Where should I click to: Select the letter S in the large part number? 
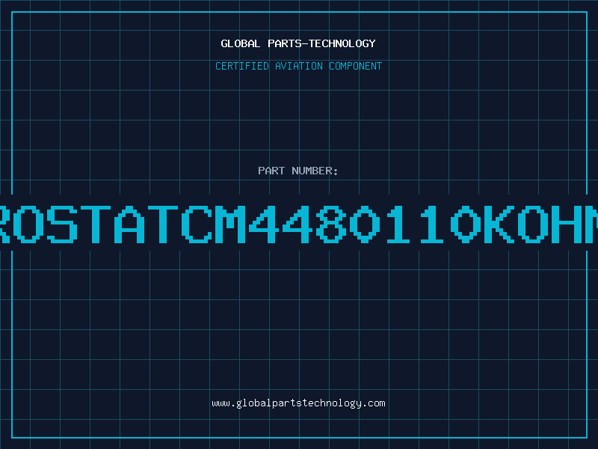pos(62,224)
